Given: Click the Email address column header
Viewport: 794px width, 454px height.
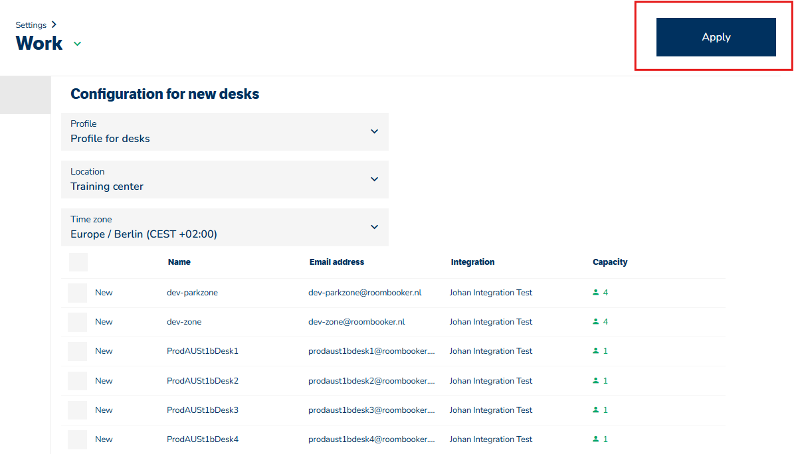Looking at the screenshot, I should coord(337,262).
